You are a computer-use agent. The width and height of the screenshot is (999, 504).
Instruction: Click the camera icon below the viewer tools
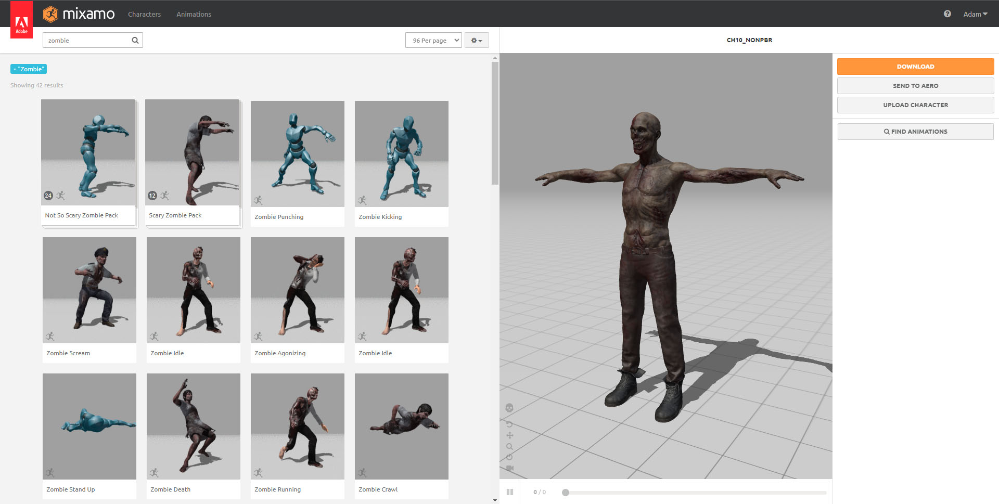coord(509,467)
